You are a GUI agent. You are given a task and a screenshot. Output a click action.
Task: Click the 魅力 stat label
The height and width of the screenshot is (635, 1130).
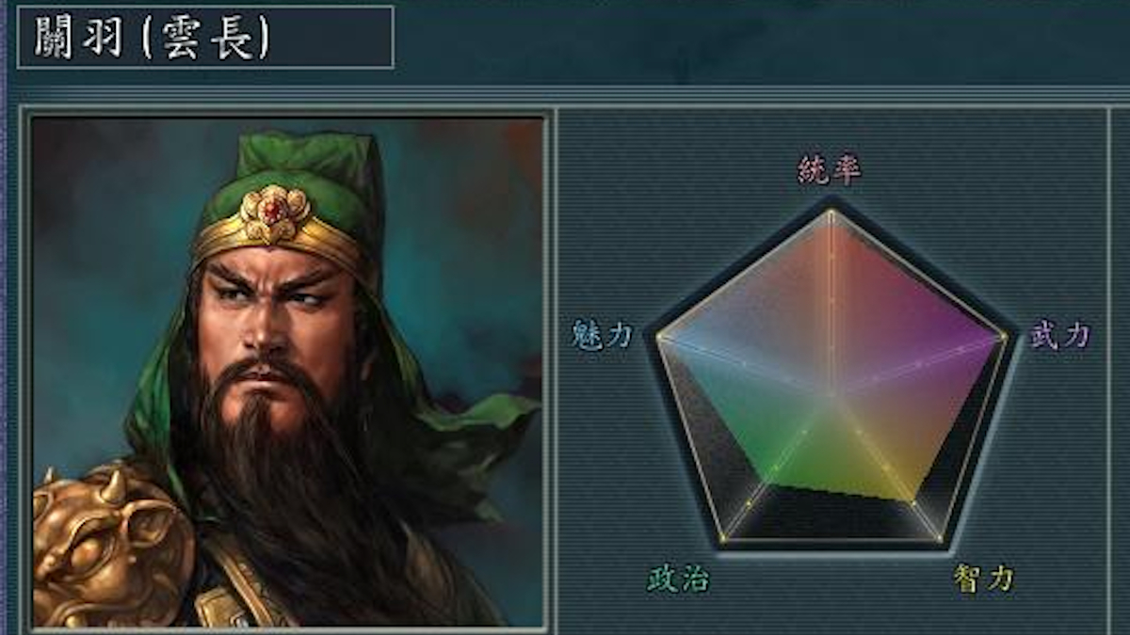pos(602,335)
